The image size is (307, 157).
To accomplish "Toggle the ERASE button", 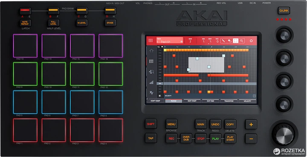I will click(x=110, y=23).
